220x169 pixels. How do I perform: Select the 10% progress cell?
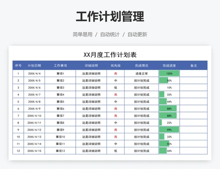click(169, 87)
